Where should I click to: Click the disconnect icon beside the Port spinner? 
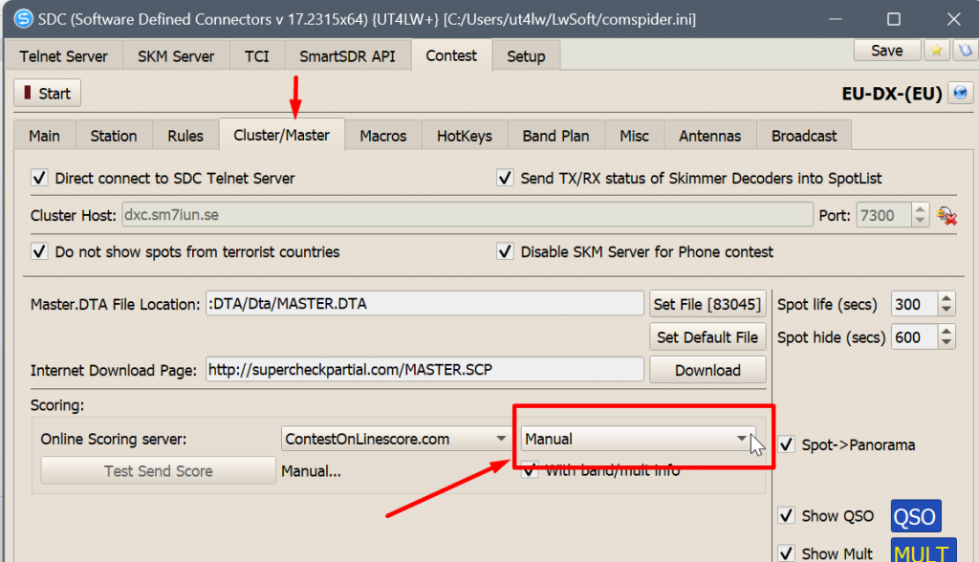(x=946, y=215)
